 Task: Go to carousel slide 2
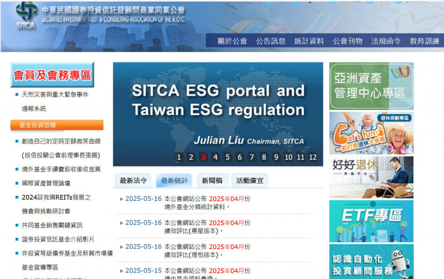click(x=191, y=157)
